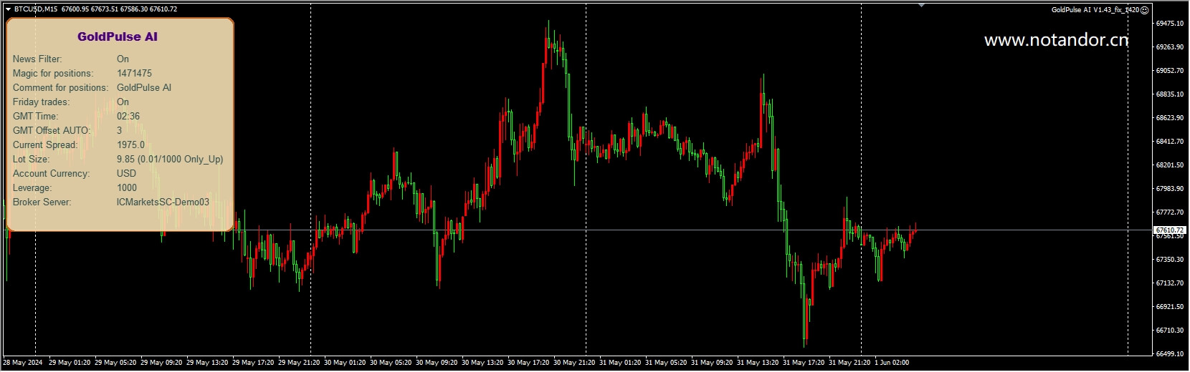This screenshot has width=1190, height=372.
Task: Click the current price label 67610.72
Action: (1170, 230)
